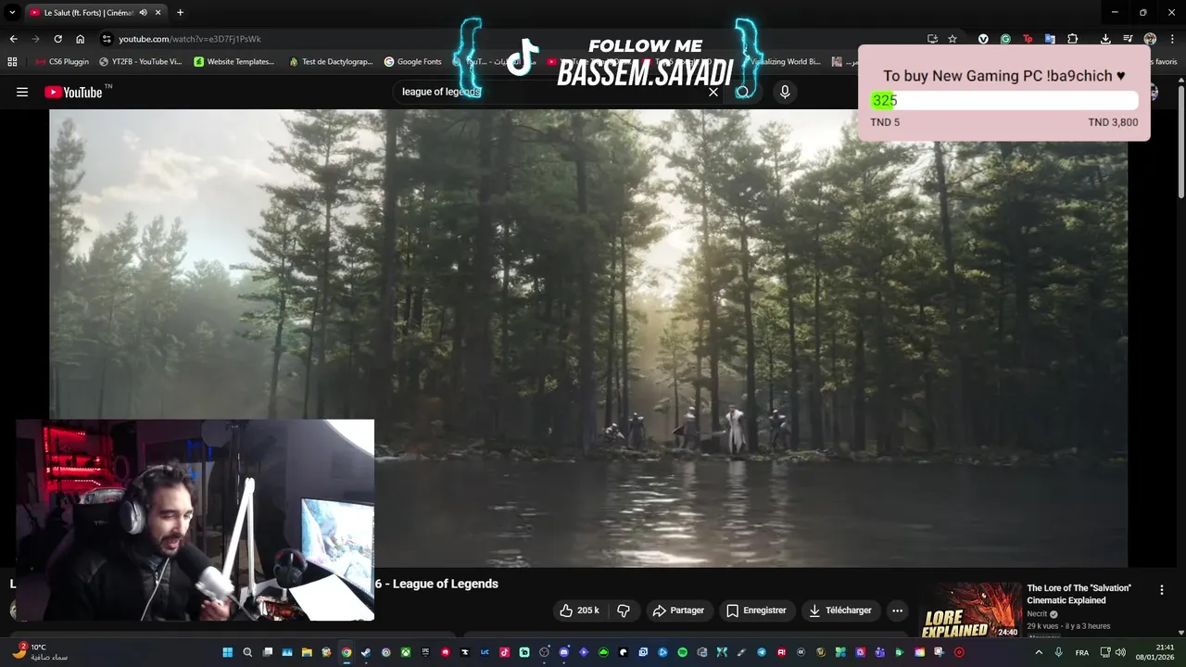Image resolution: width=1186 pixels, height=667 pixels.
Task: Go to YouTube home via logo
Action: [x=73, y=92]
